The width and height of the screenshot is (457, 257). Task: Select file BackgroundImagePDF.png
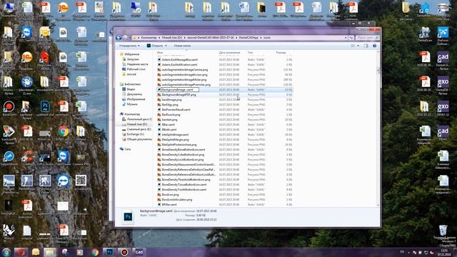click(x=179, y=95)
